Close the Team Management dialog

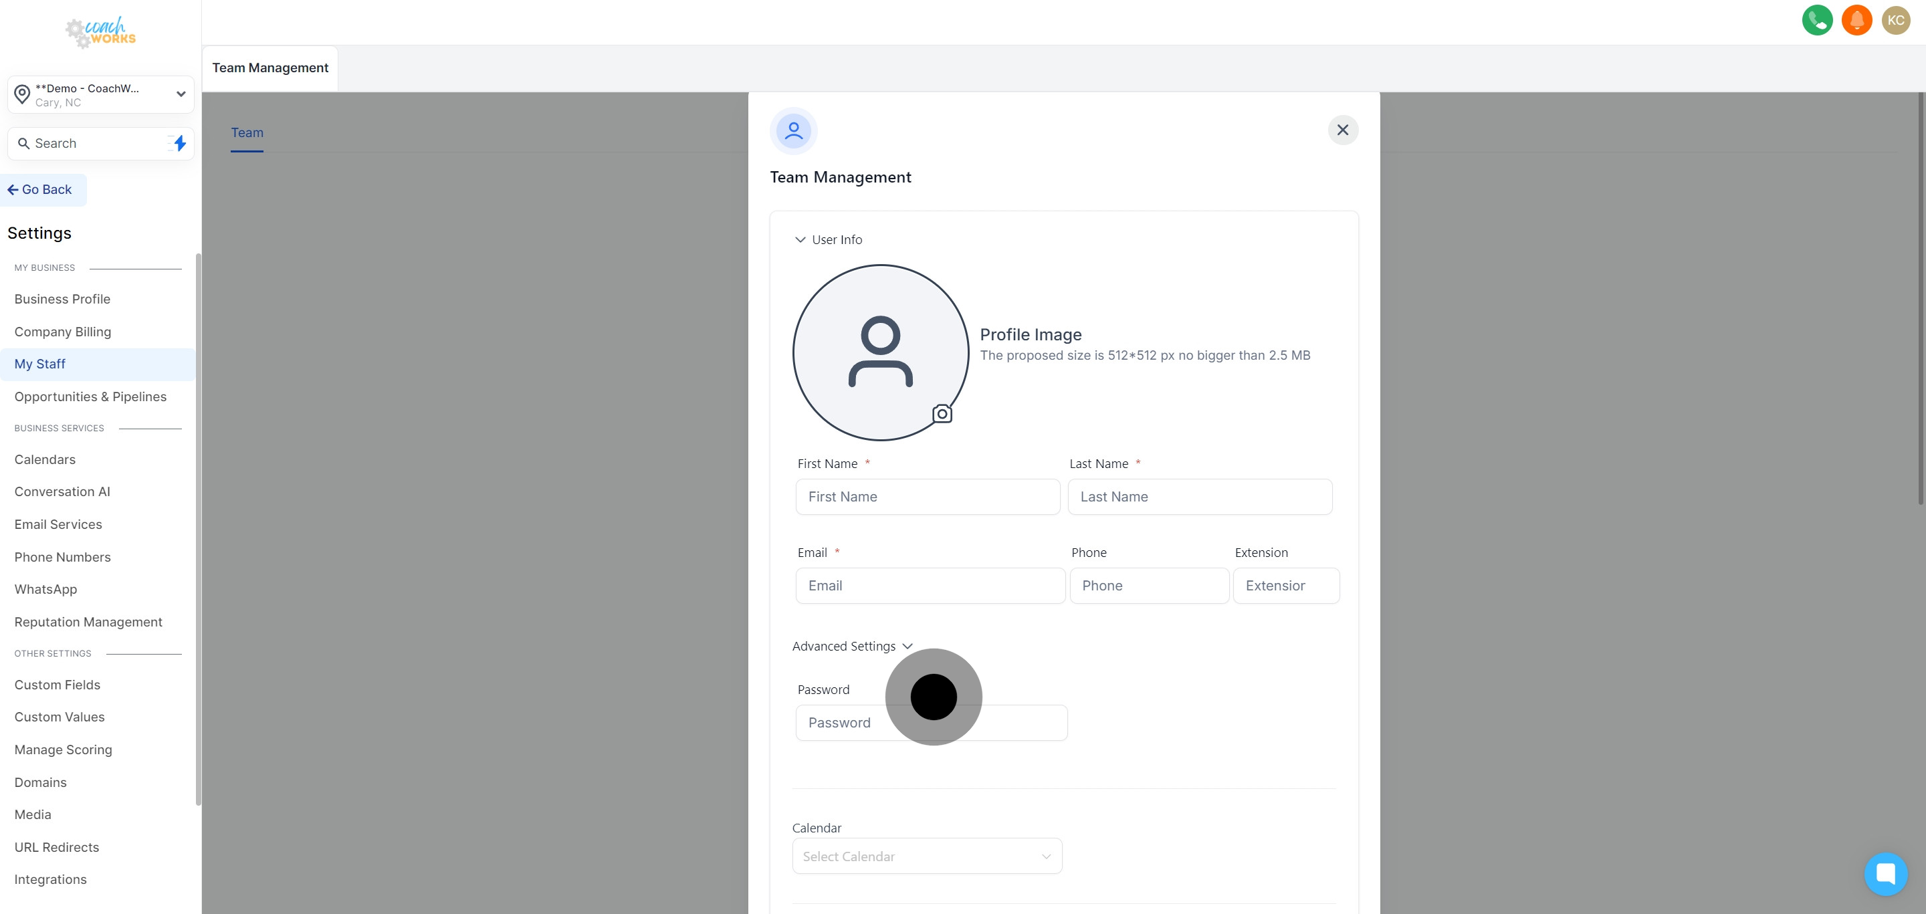pyautogui.click(x=1342, y=130)
